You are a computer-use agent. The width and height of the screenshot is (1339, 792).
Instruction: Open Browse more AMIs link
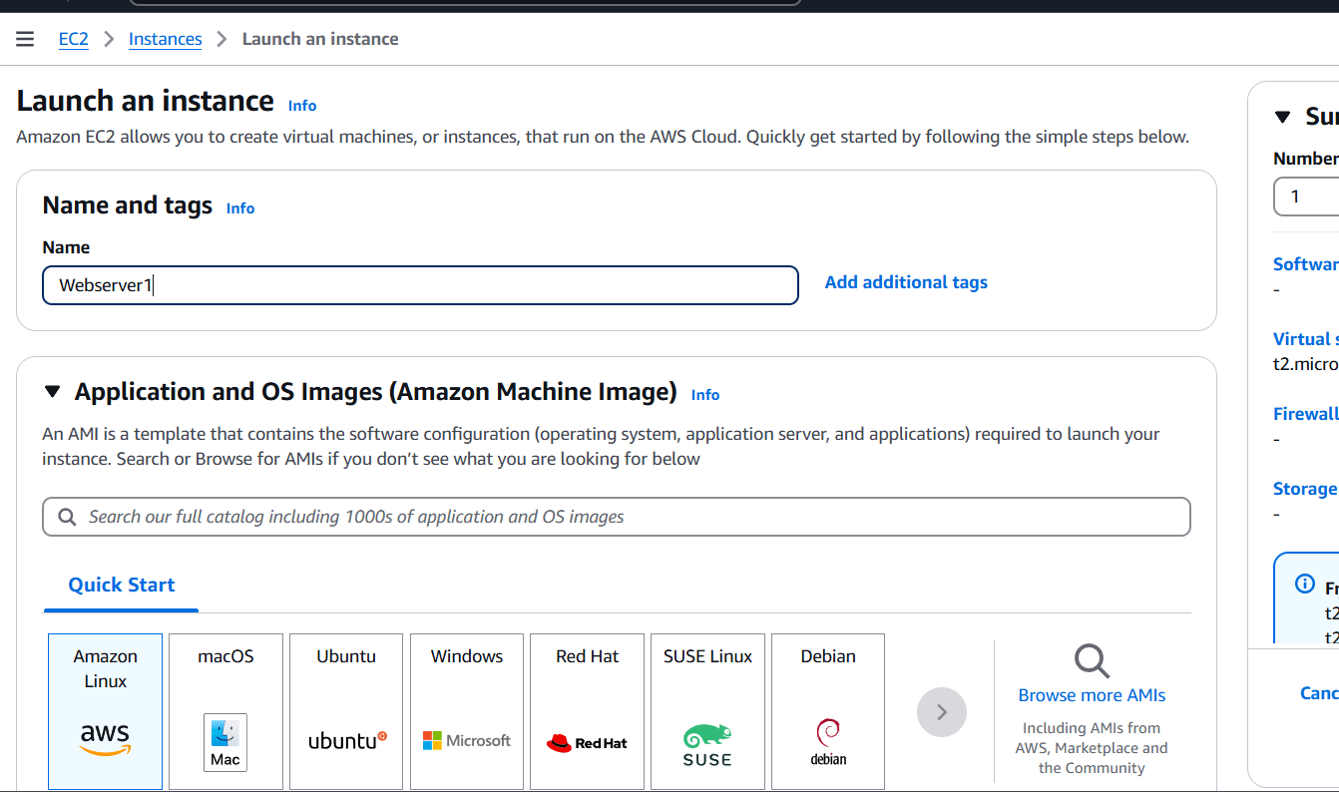(1092, 695)
